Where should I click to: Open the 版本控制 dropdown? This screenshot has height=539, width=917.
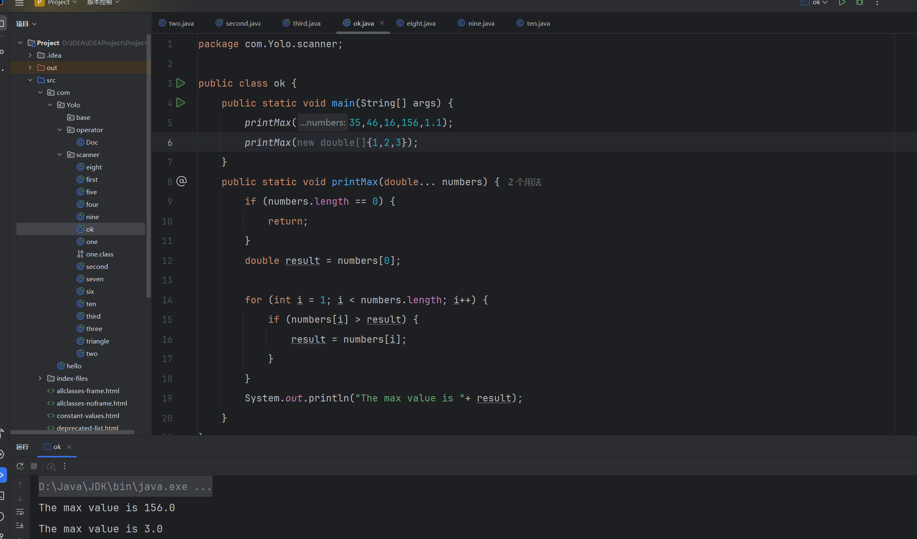click(103, 3)
